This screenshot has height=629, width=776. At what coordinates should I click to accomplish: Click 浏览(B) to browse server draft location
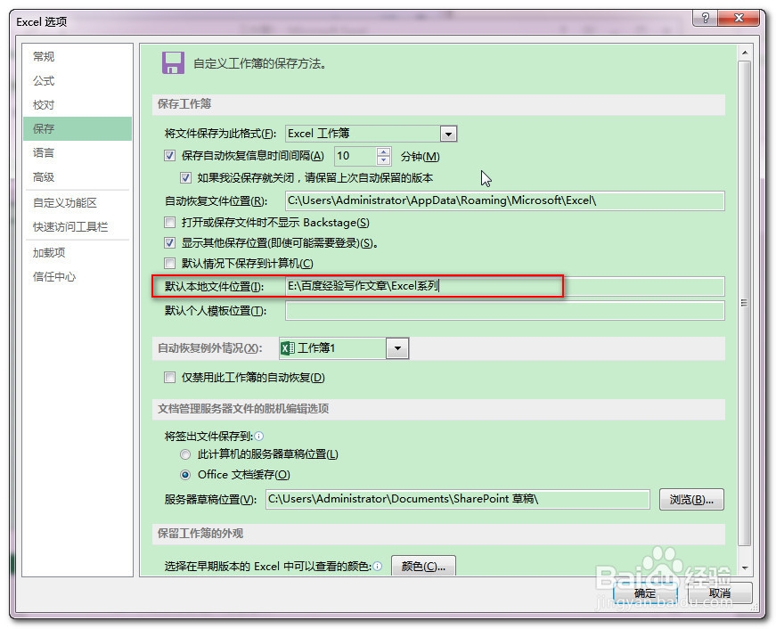coord(692,499)
